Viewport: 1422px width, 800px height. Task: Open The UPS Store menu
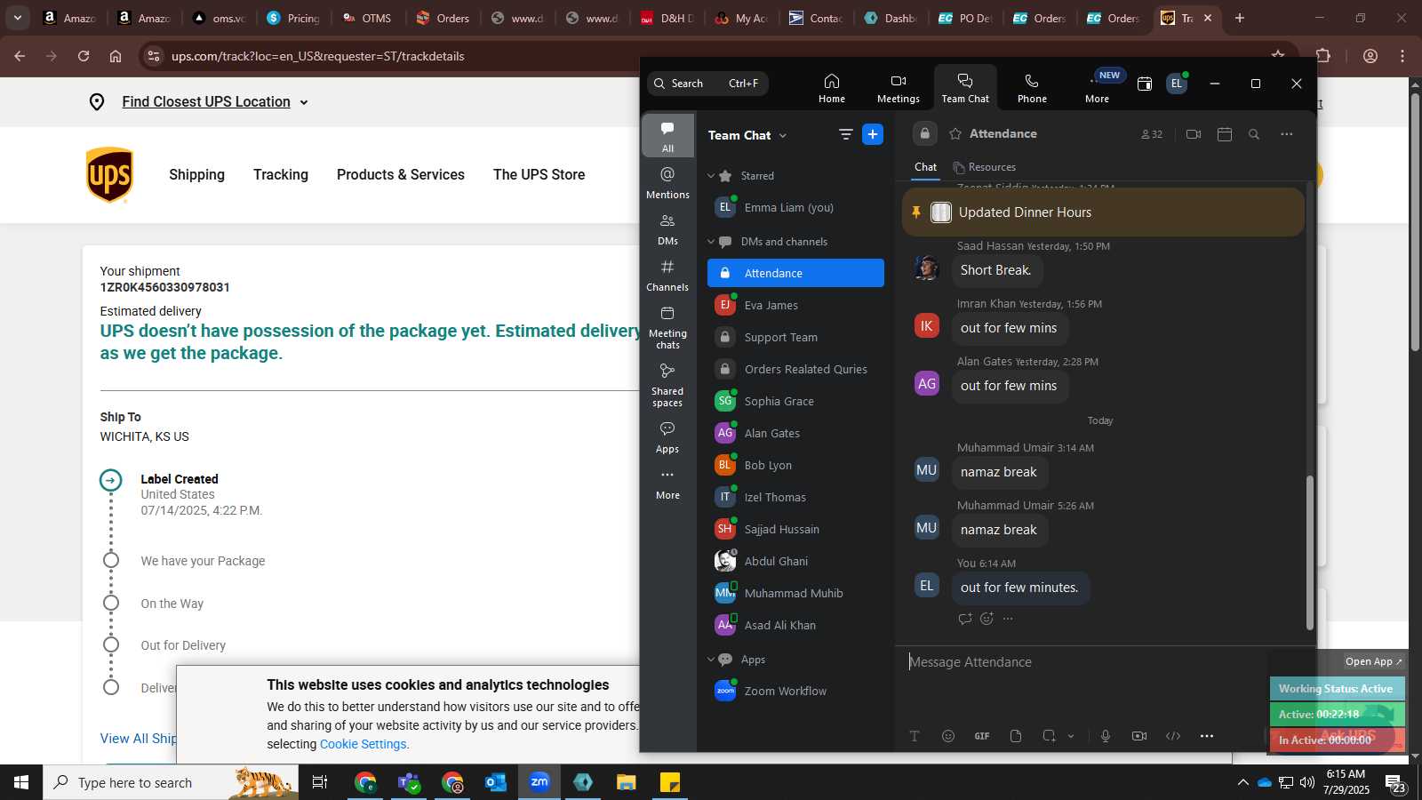(x=539, y=175)
